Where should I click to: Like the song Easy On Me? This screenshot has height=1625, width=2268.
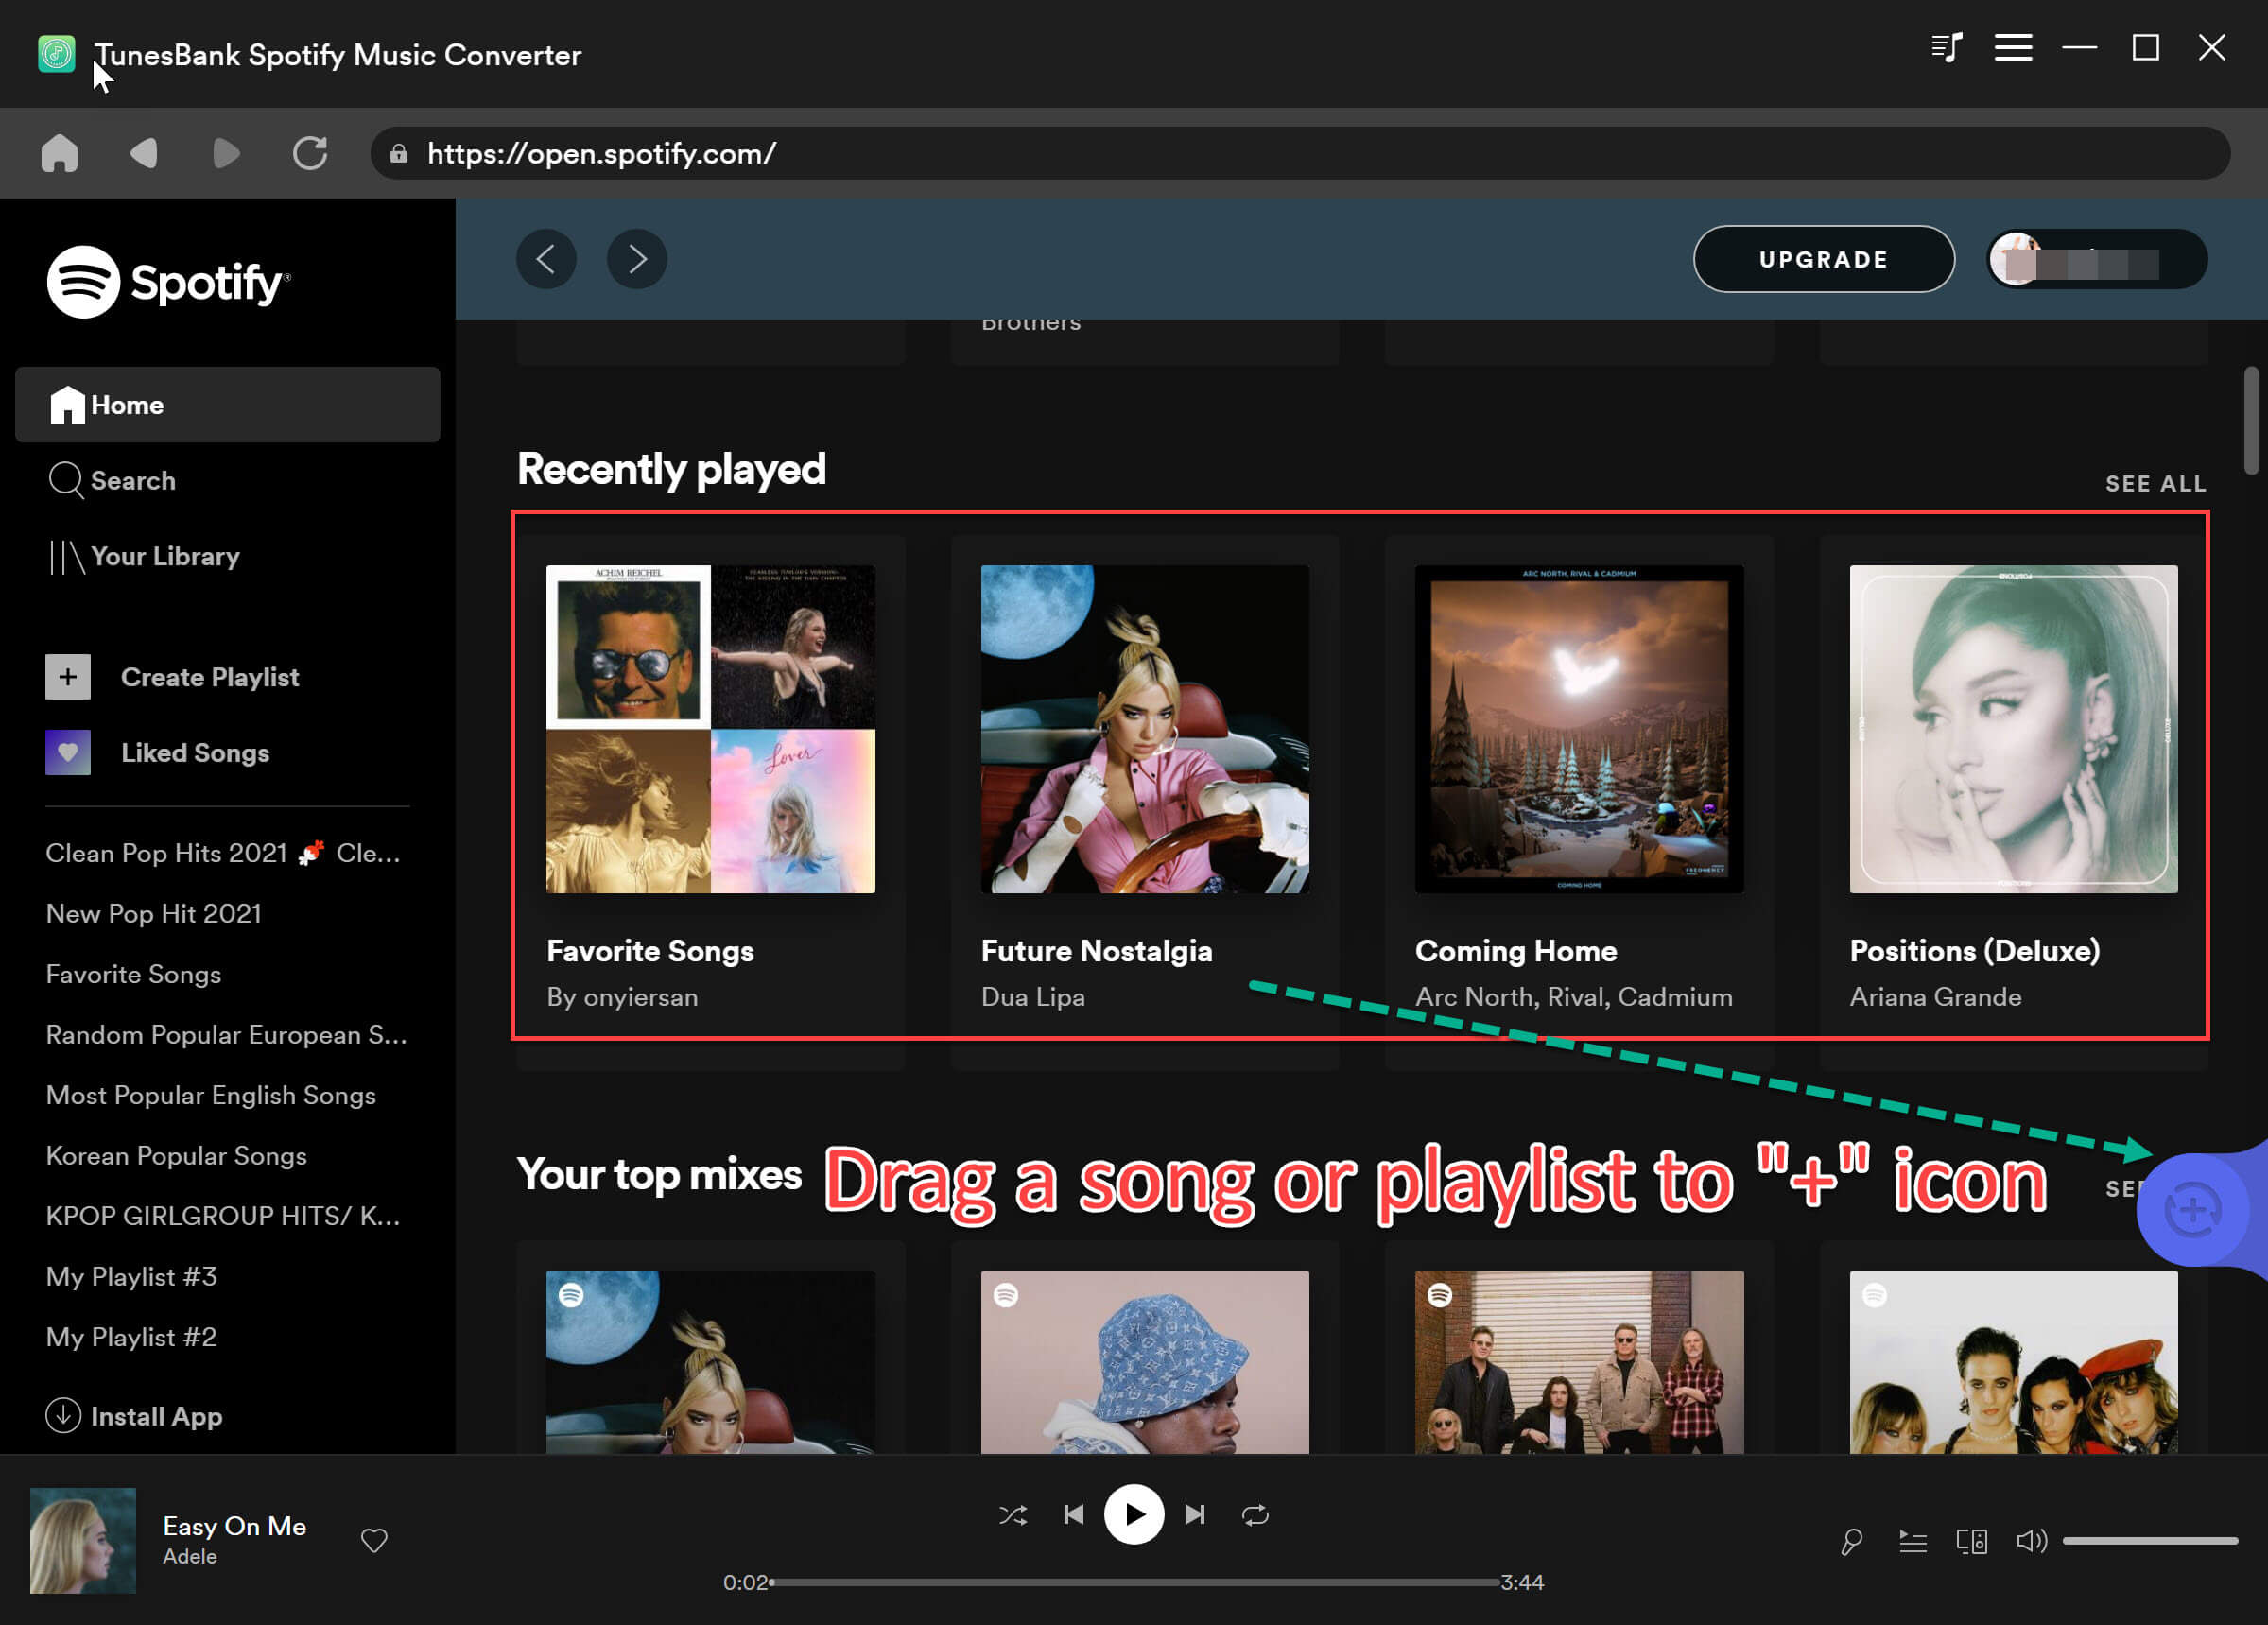tap(374, 1540)
